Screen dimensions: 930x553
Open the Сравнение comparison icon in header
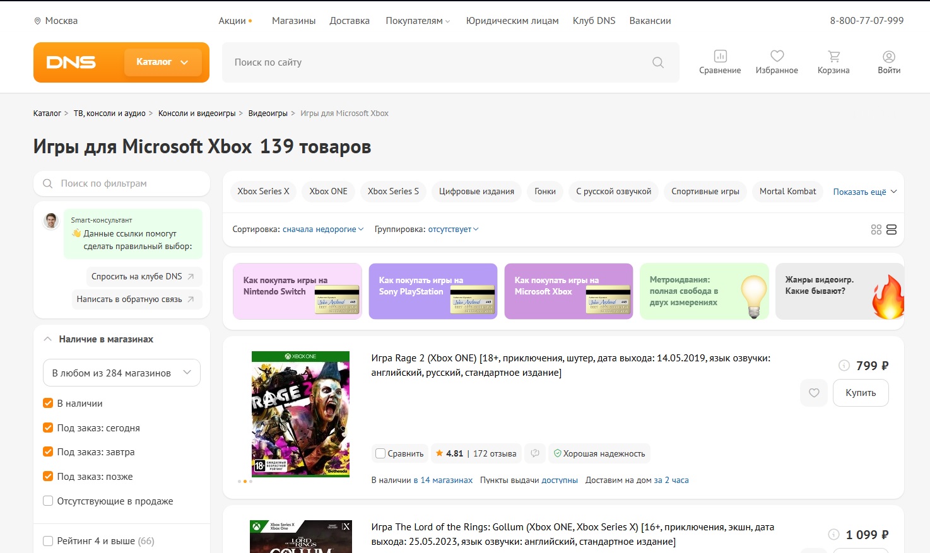(720, 57)
